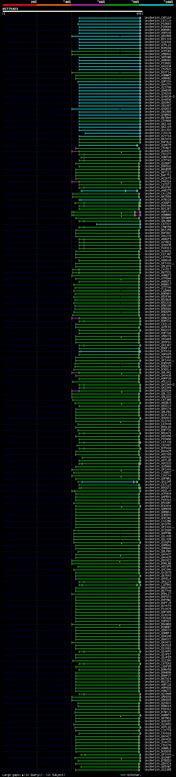Click the orange ~40% identity legend segment

pos(54,5)
